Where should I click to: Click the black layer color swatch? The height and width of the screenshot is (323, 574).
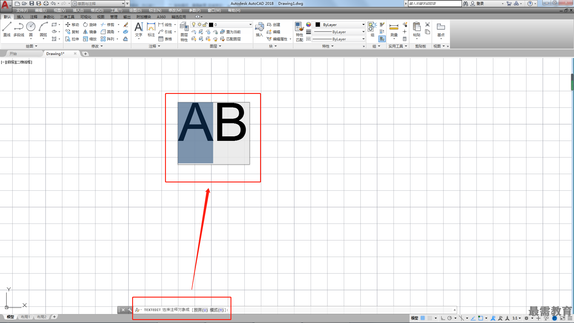point(211,25)
